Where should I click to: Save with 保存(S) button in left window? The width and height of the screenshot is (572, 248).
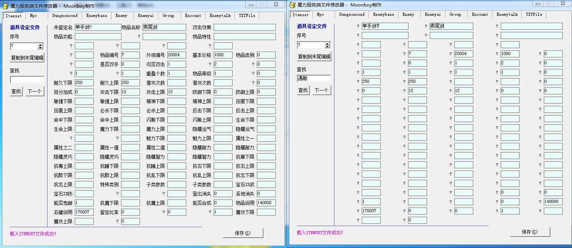coord(243,233)
